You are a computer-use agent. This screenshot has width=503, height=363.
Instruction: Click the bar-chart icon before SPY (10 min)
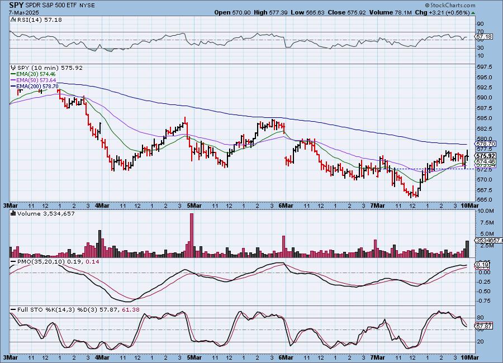[x=13, y=68]
